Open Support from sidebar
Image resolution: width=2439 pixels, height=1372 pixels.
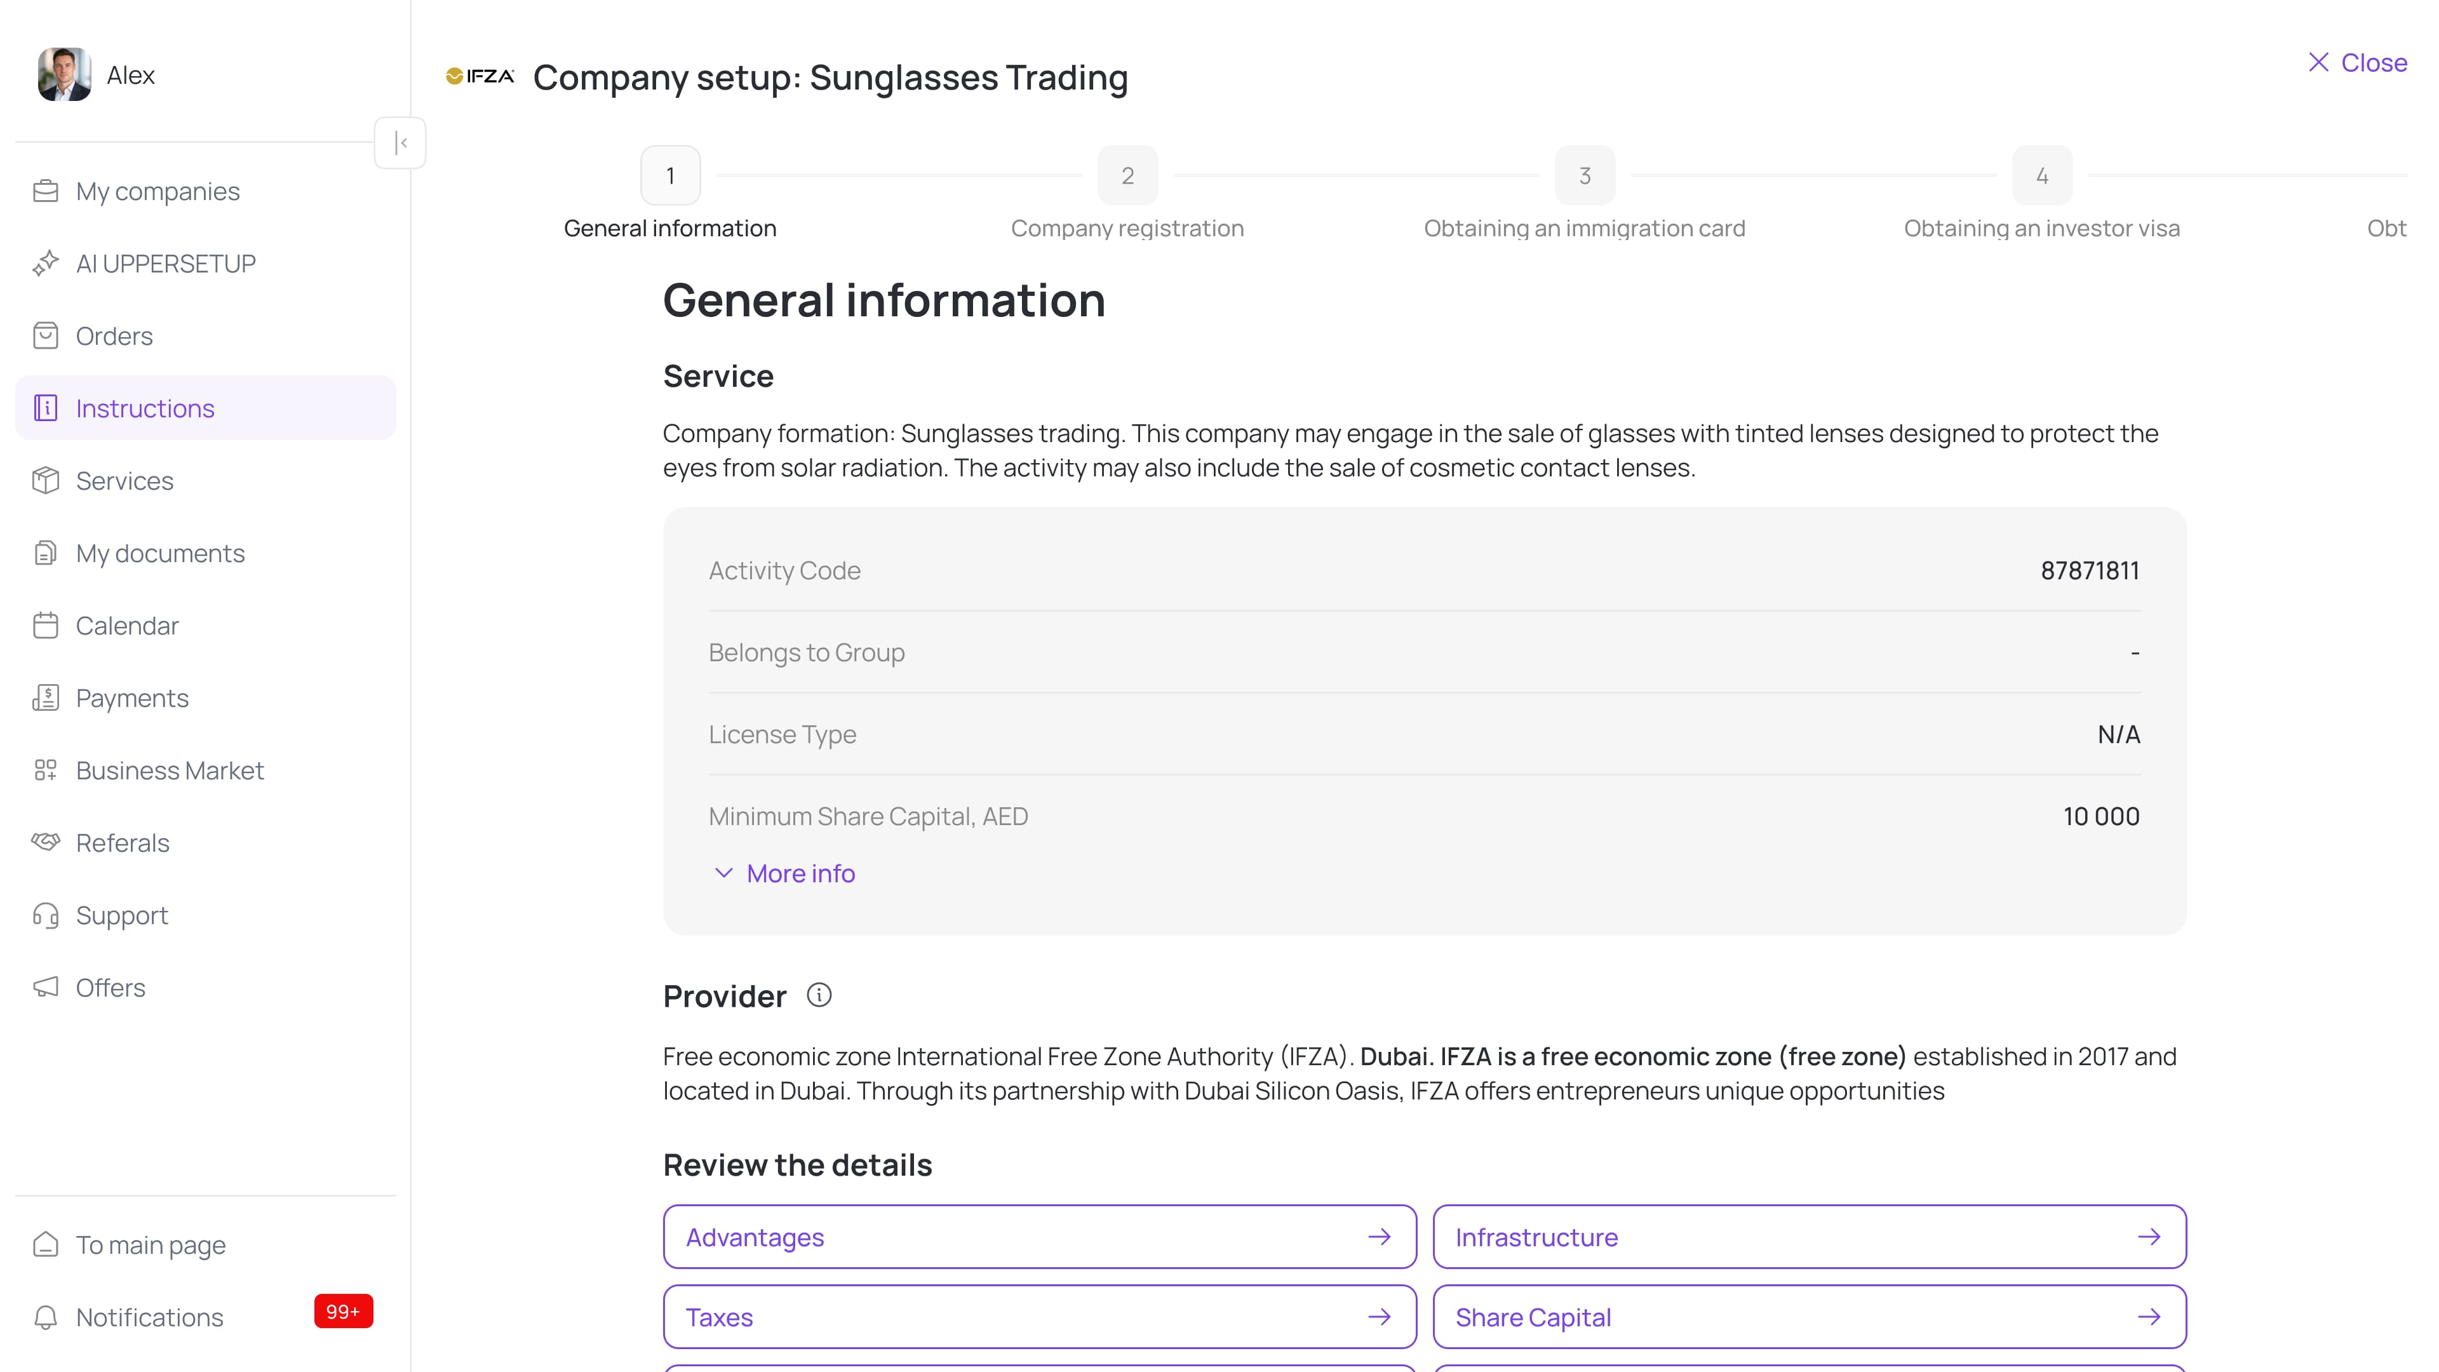pos(205,915)
